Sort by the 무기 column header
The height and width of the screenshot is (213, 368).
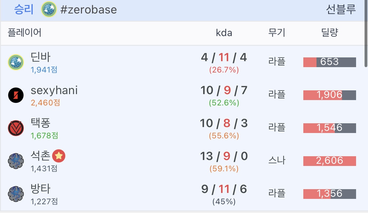(x=277, y=33)
